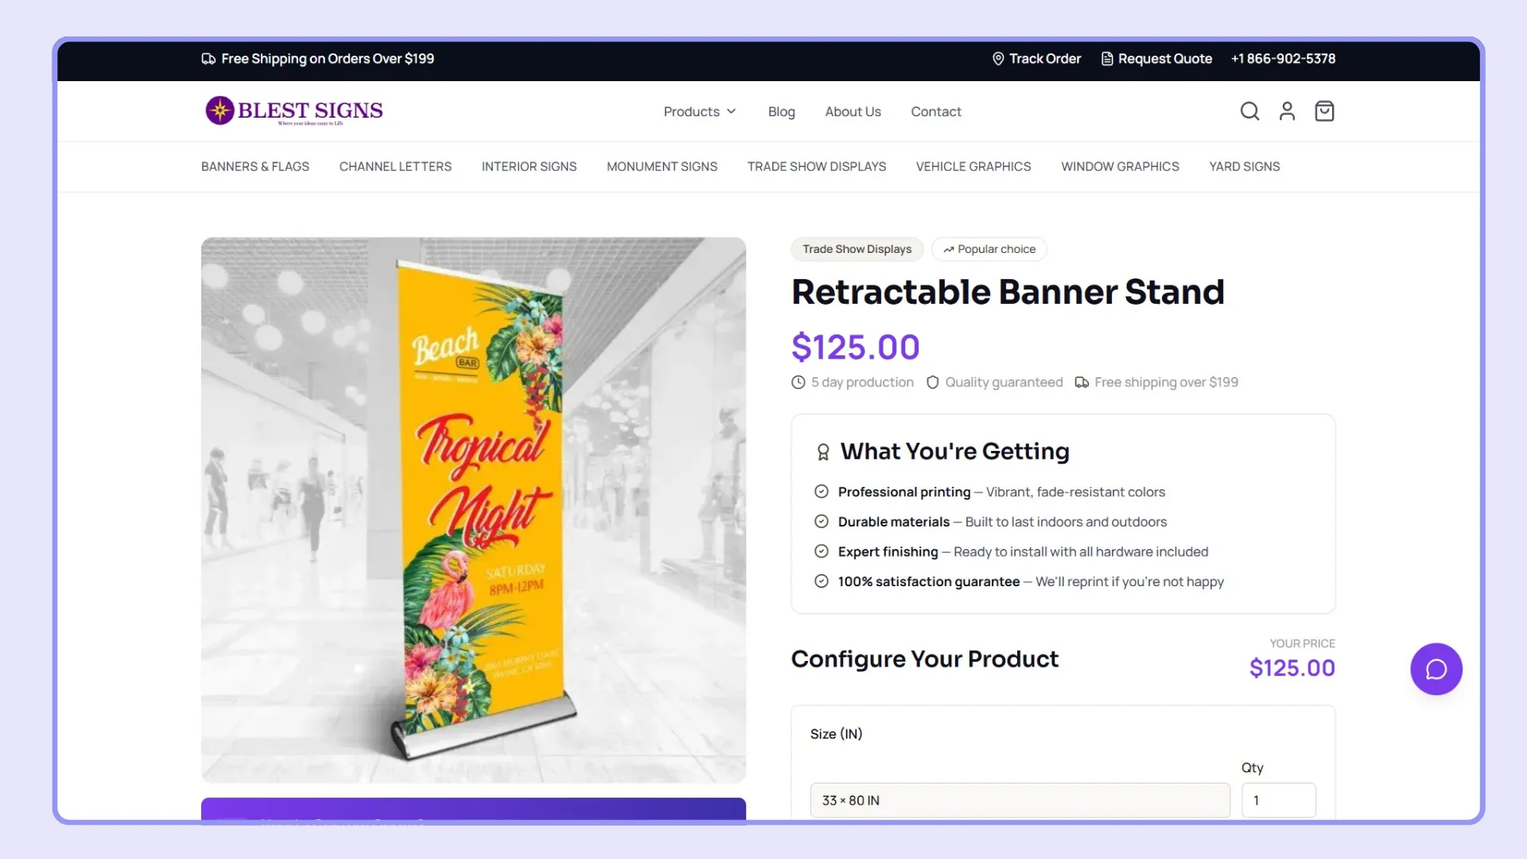Open the site search icon
This screenshot has width=1527, height=859.
click(x=1249, y=111)
